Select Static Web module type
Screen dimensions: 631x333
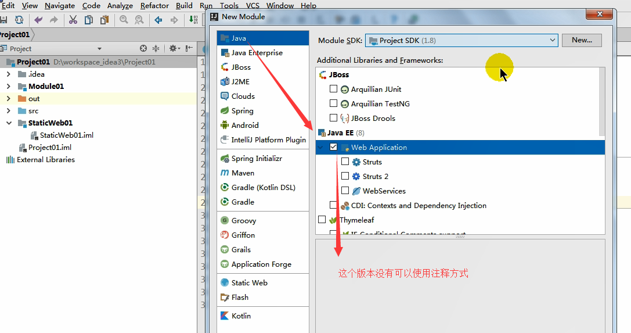263,283
